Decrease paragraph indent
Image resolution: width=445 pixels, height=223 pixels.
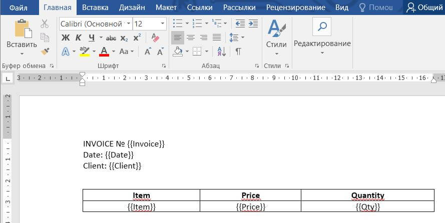pyautogui.click(x=240, y=23)
